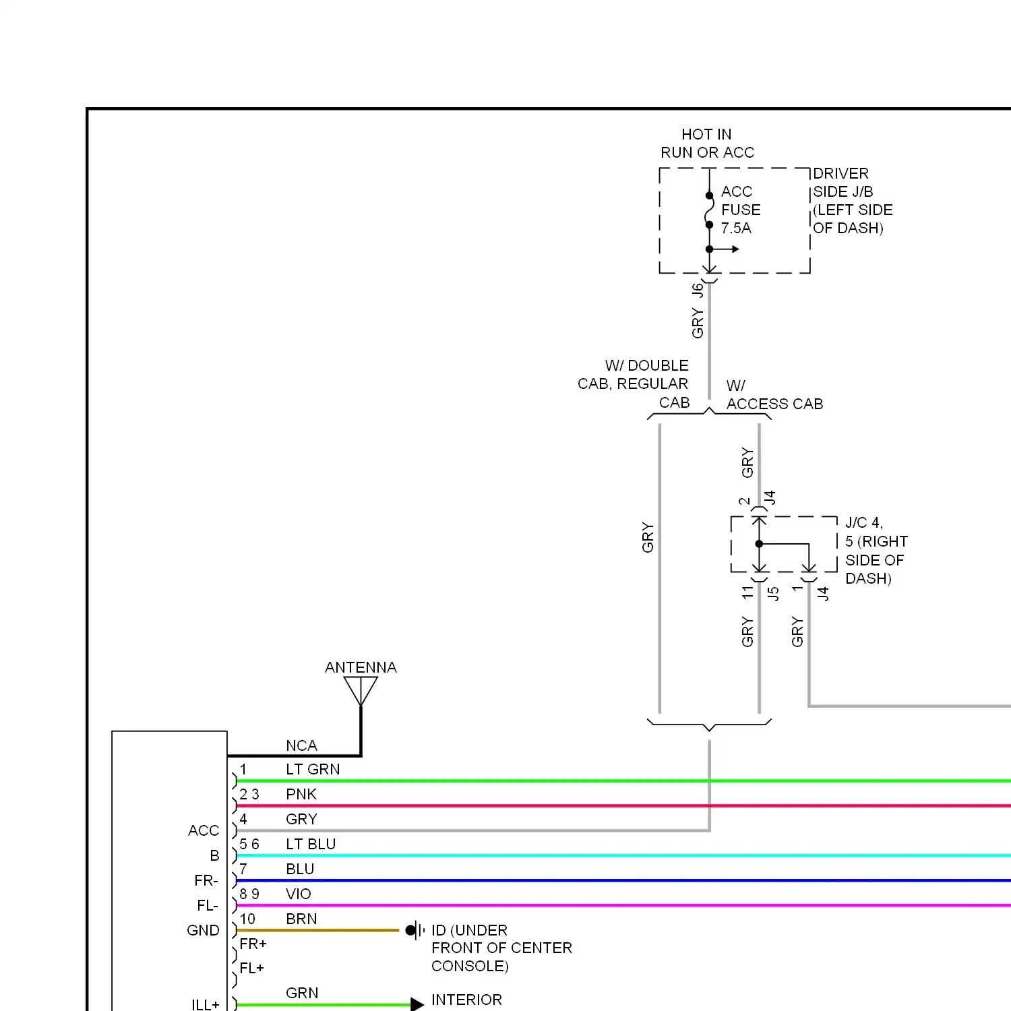
Task: Select the "W/ DOUBLE CAB, REGULAR CAB" label
Action: [x=633, y=384]
